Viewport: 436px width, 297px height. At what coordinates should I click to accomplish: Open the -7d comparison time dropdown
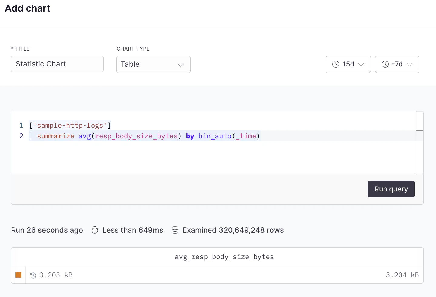tap(397, 64)
